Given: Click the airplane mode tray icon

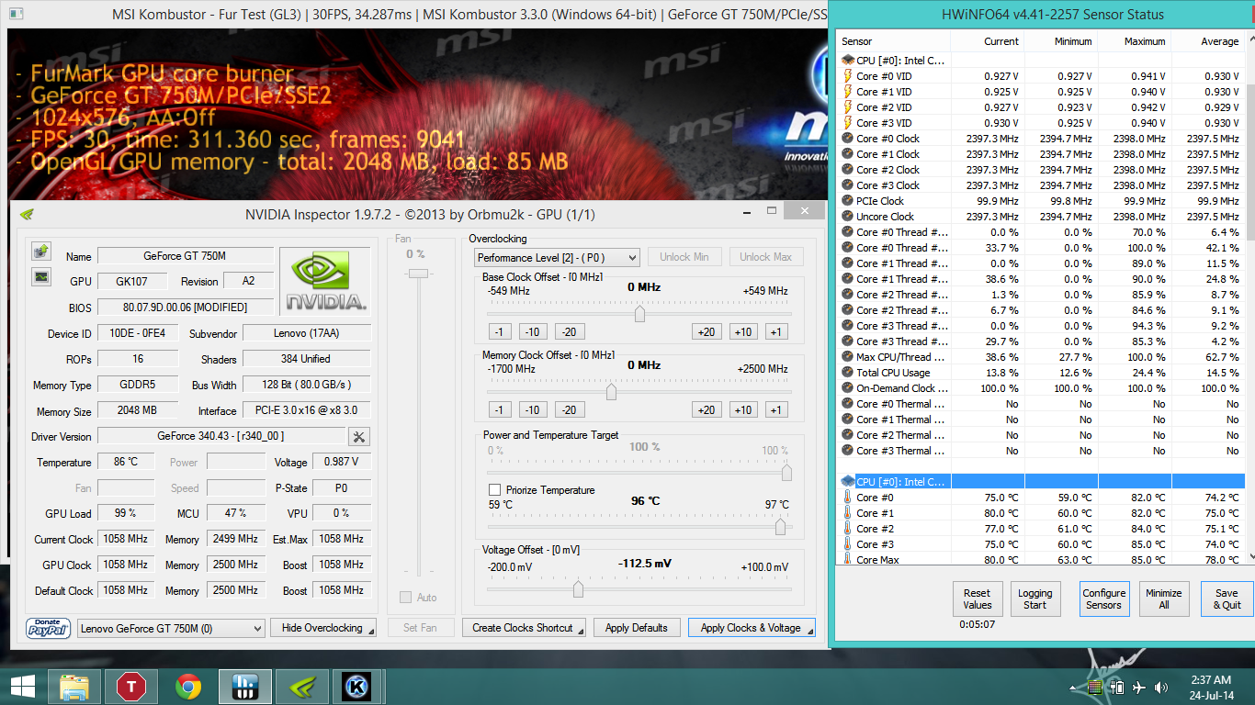Looking at the screenshot, I should [1140, 688].
